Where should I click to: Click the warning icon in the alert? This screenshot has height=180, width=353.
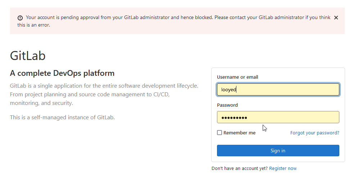click(x=20, y=18)
